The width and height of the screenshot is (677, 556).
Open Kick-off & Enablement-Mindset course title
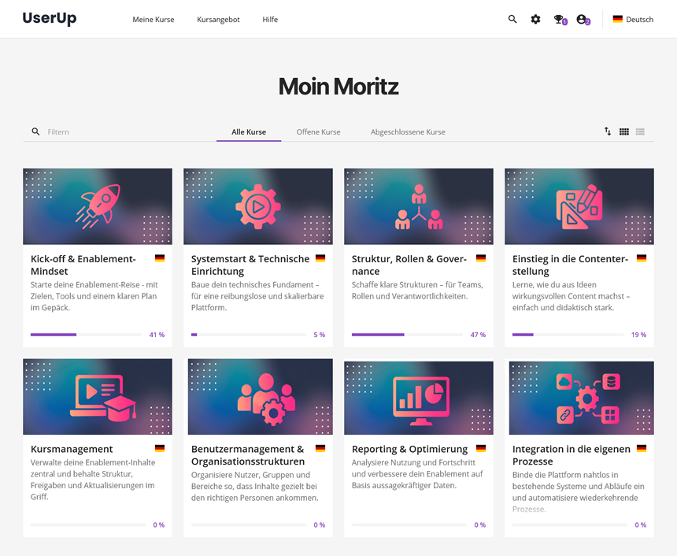pyautogui.click(x=83, y=265)
